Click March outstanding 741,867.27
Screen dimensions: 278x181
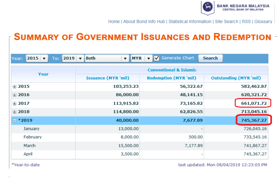tap(255, 146)
